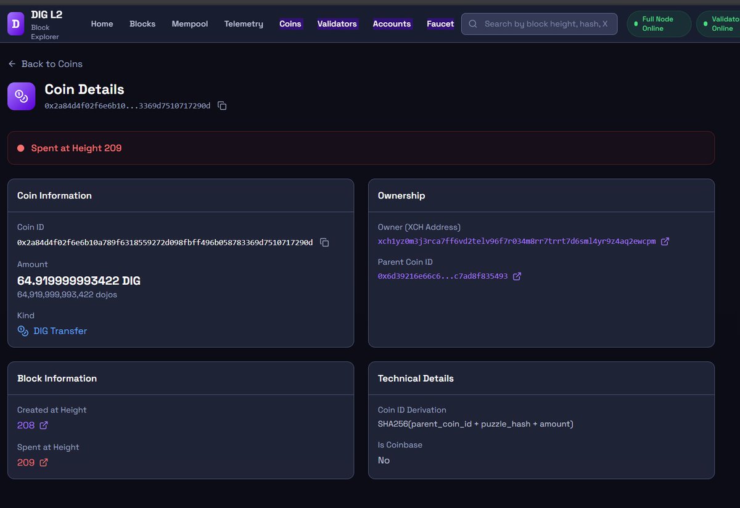This screenshot has height=508, width=740.
Task: Copy full Coin ID in Coin Information
Action: point(324,242)
